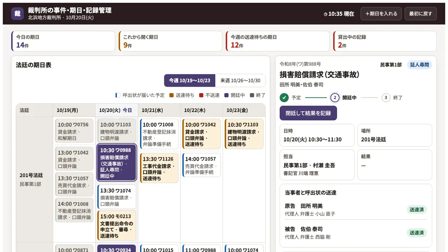Click the 10/22(木) column header

[202, 110]
